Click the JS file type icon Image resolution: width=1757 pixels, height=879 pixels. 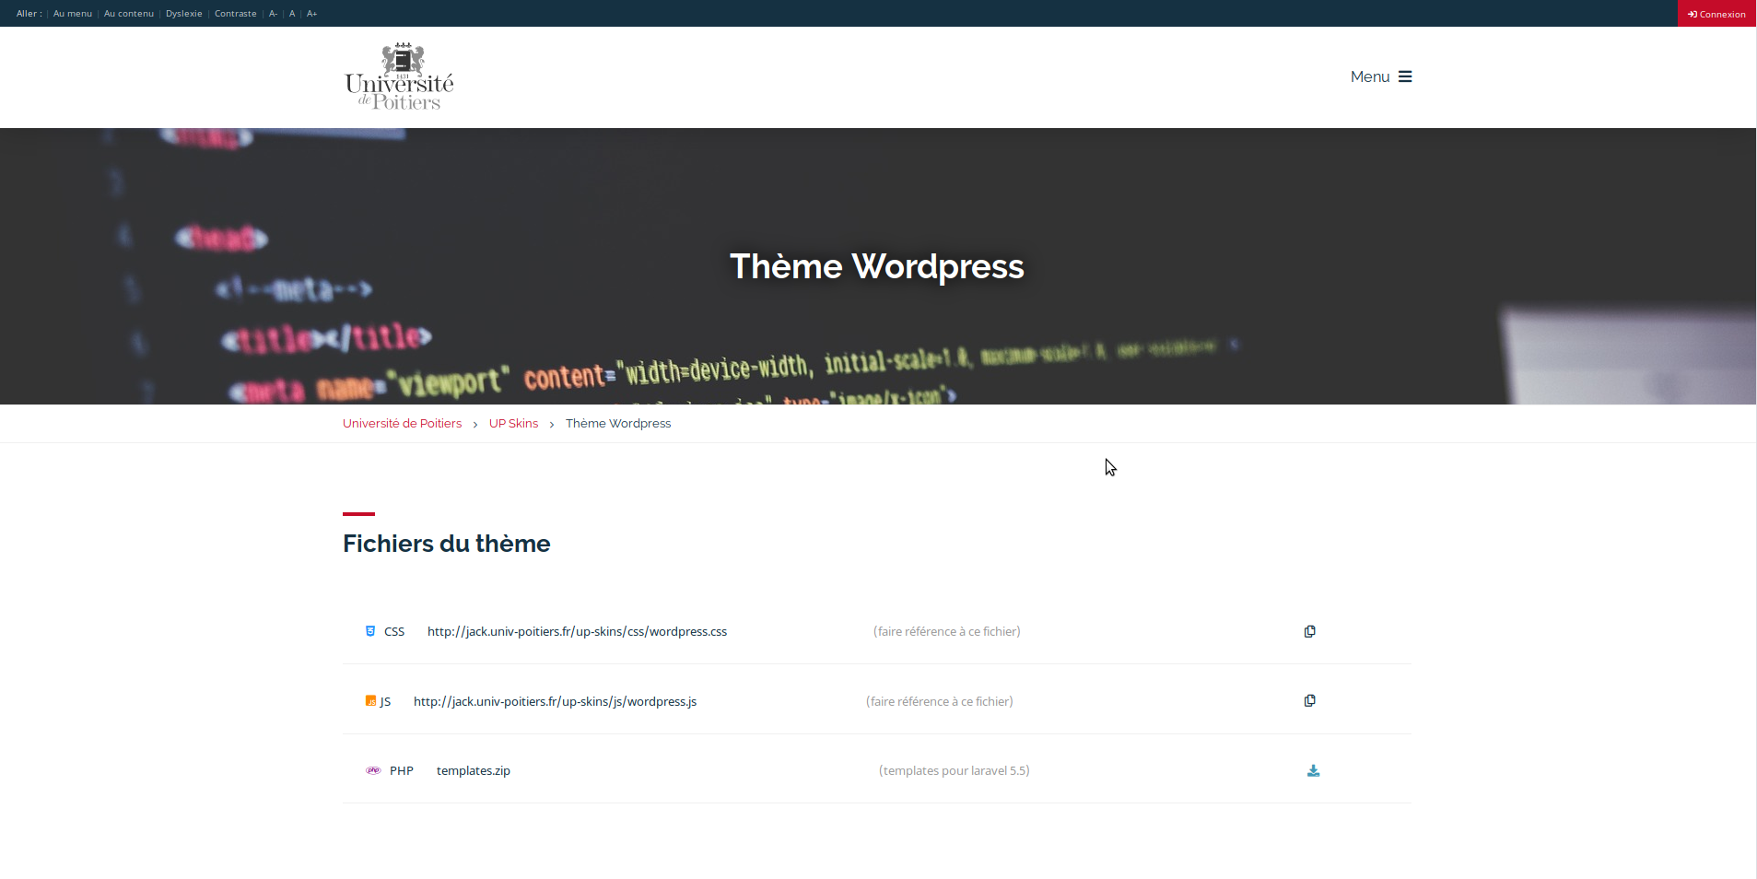click(370, 700)
